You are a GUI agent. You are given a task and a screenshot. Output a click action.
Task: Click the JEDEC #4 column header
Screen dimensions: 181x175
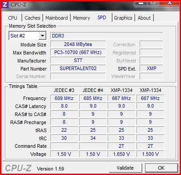pos(93,90)
